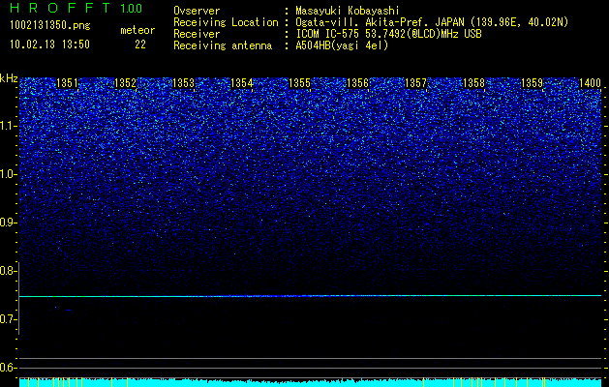Screen dimensions: 609x387
Task: Click the 1359 time marker
Action: click(x=533, y=83)
